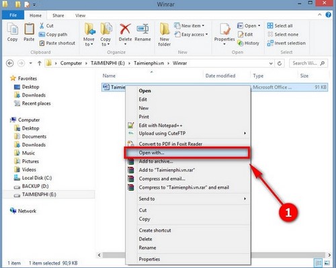Switch to large icons view in status bar
The width and height of the screenshot is (336, 268).
(327, 263)
